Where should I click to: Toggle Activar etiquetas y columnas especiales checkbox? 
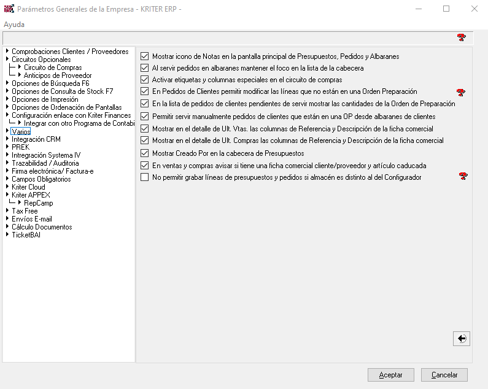145,80
